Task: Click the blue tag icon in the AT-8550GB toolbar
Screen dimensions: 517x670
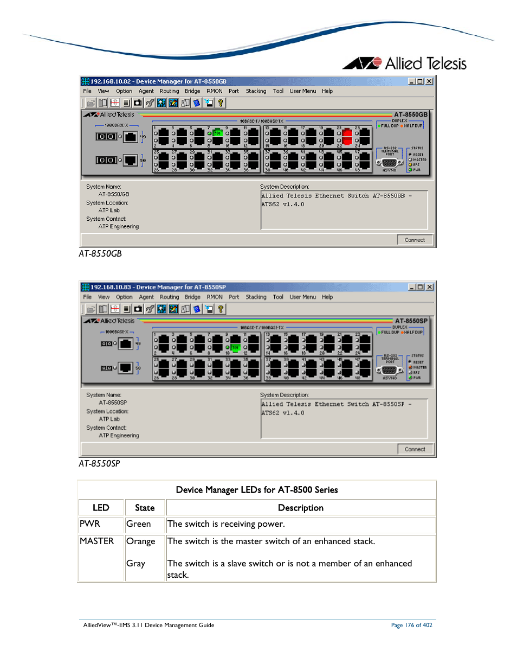Action: pos(197,103)
